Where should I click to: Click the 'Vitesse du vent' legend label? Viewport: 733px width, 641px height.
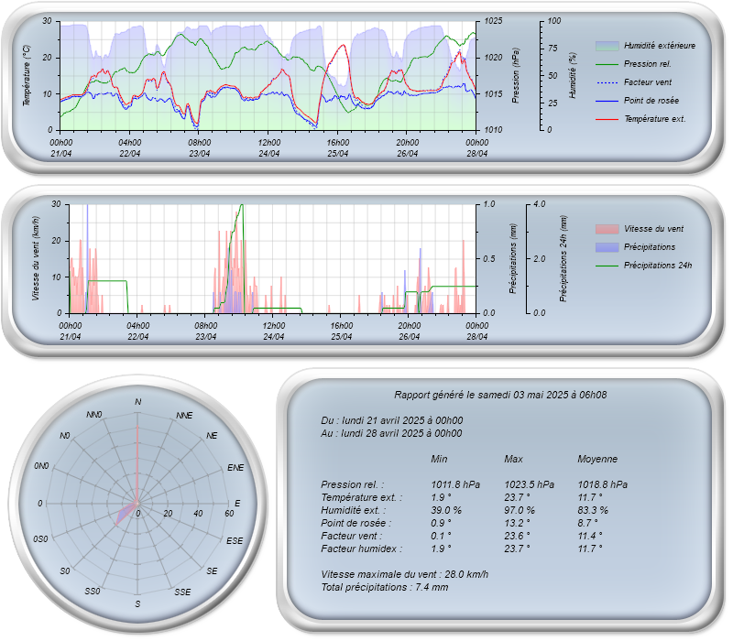tap(653, 229)
